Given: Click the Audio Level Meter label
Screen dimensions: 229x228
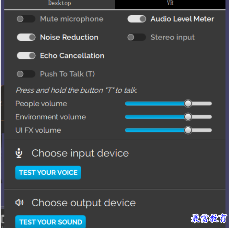Looking at the screenshot, I should (x=182, y=19).
